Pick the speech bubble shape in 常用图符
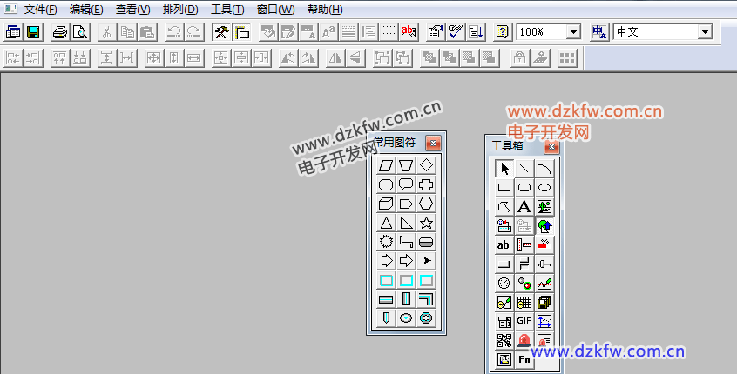Screen dimensions: 737x374 [x=406, y=184]
